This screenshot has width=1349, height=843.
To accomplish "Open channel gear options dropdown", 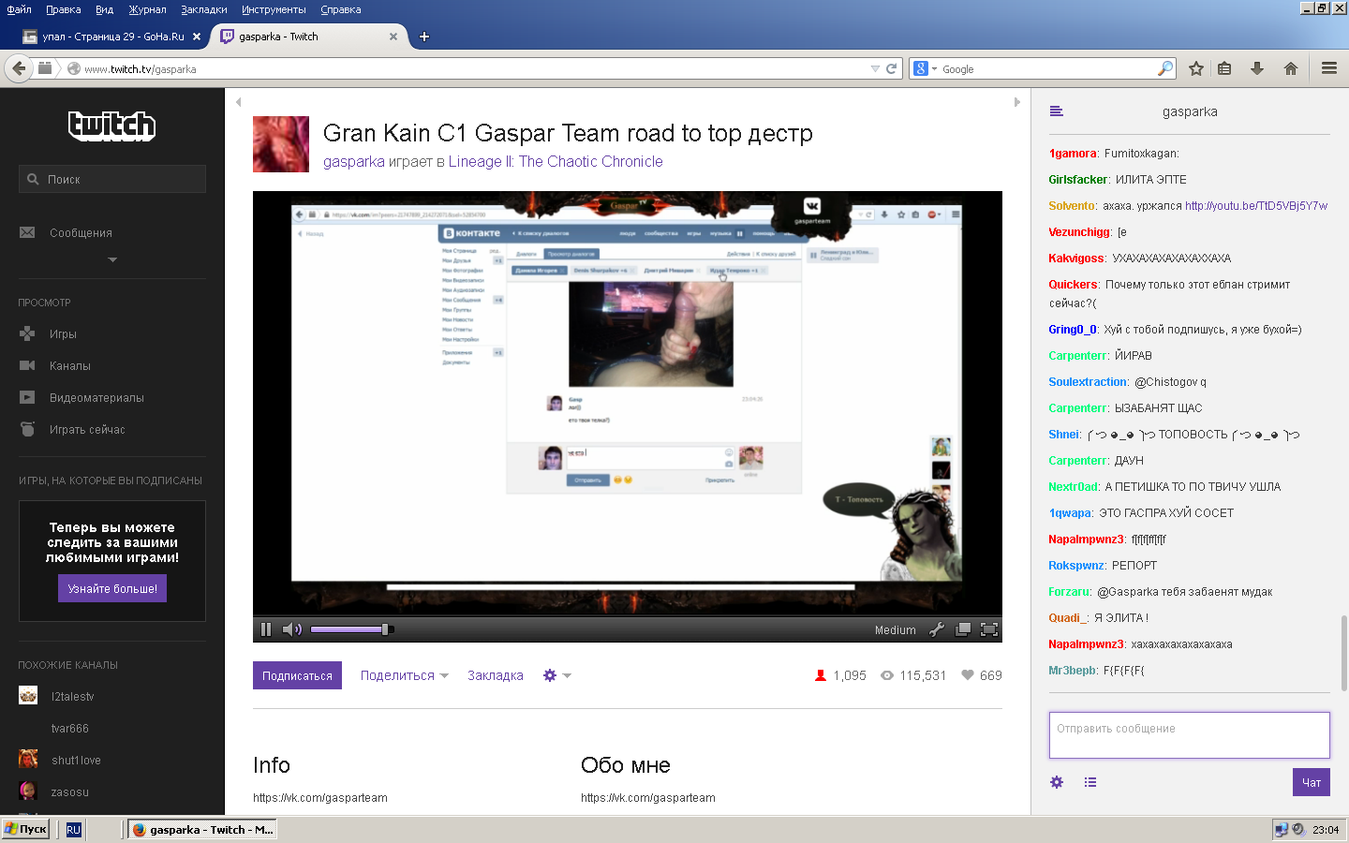I will coord(556,675).
